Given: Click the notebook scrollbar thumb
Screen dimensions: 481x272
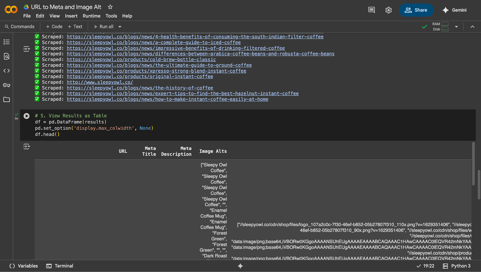Looking at the screenshot, I should coord(479,185).
